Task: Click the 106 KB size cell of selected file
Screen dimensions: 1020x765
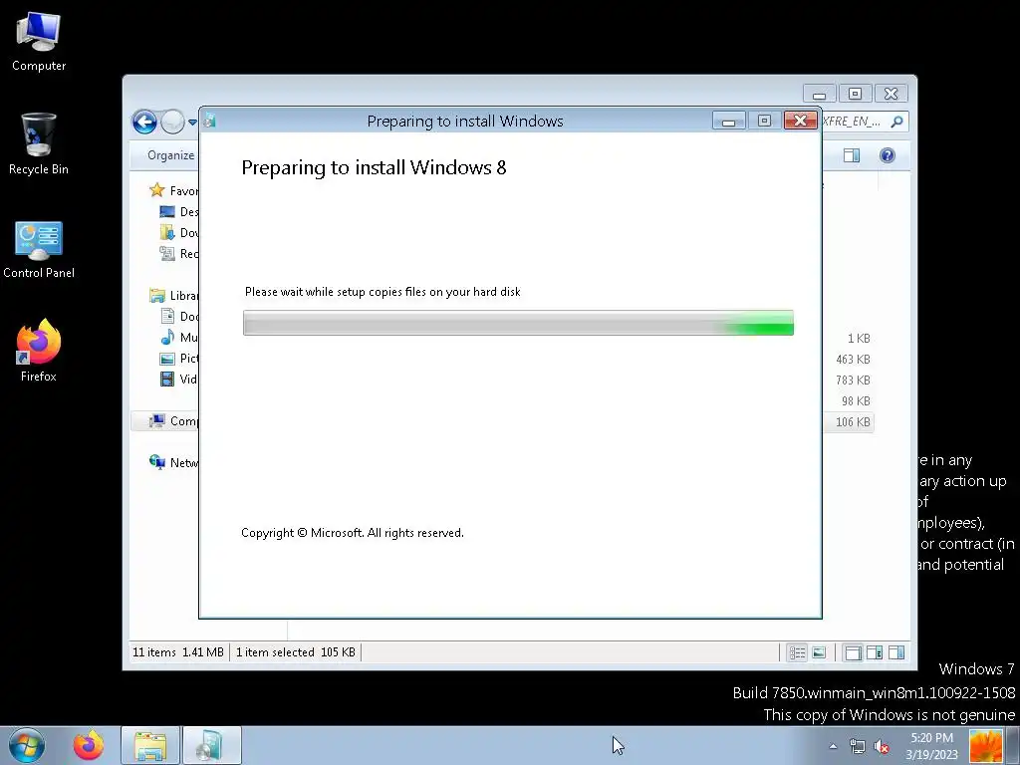Action: [853, 422]
